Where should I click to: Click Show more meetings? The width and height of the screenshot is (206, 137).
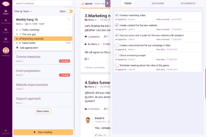pyautogui.click(x=43, y=111)
